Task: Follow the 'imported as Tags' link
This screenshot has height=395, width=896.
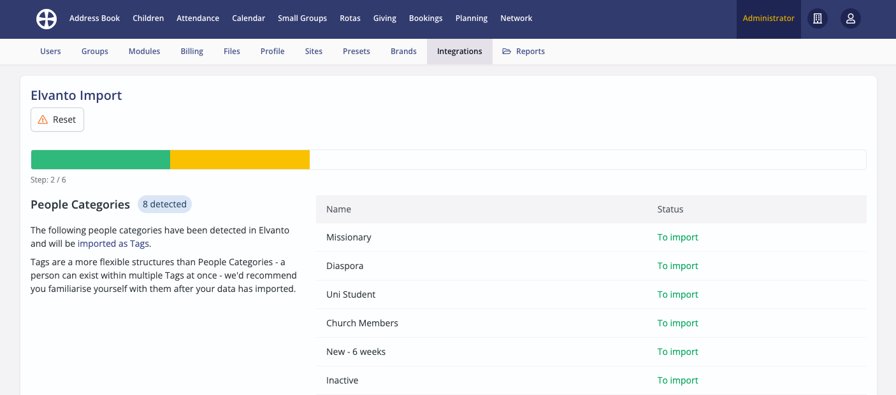Action: (x=113, y=244)
